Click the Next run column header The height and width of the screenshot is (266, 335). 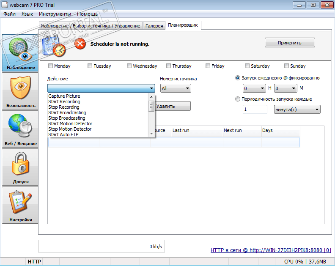coord(242,130)
